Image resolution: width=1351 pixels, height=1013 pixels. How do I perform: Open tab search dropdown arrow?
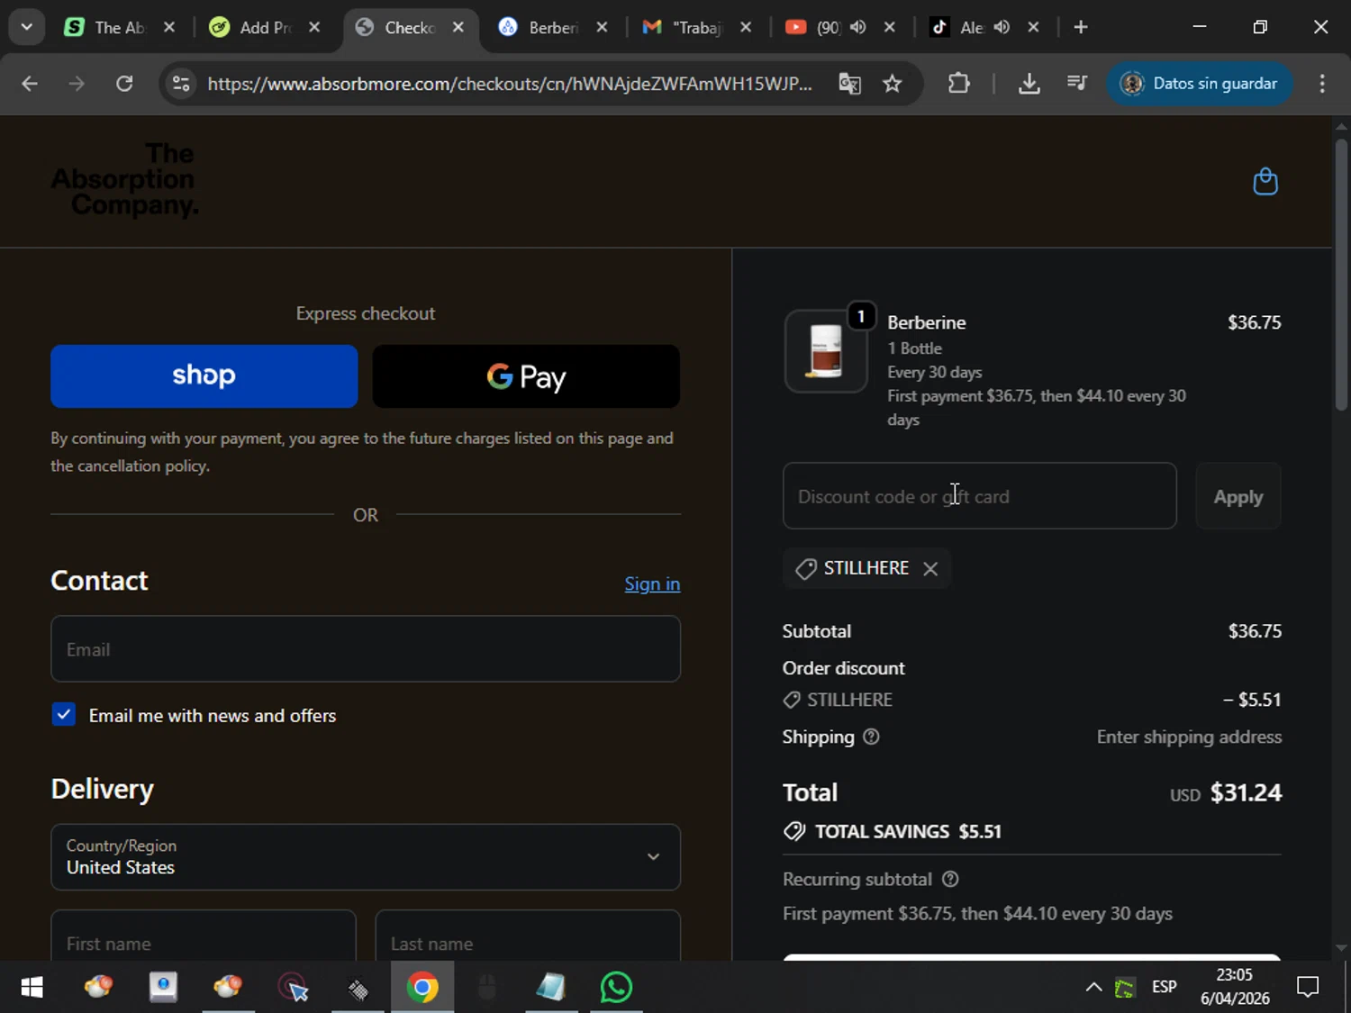pyautogui.click(x=26, y=27)
